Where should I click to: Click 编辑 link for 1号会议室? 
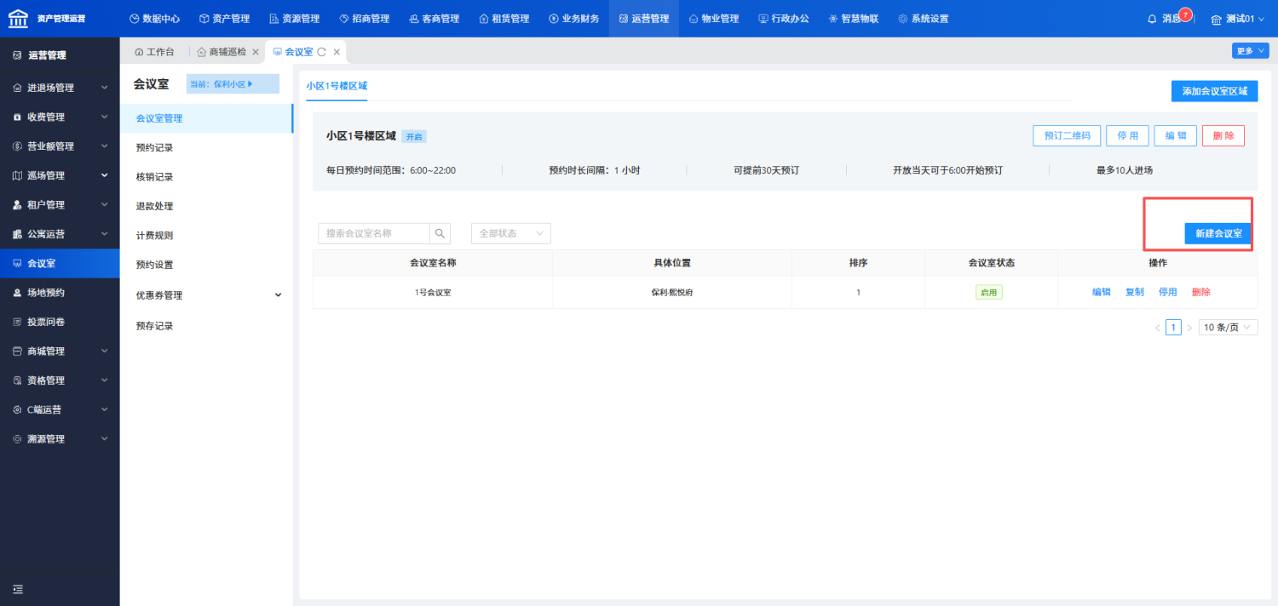click(x=1102, y=292)
